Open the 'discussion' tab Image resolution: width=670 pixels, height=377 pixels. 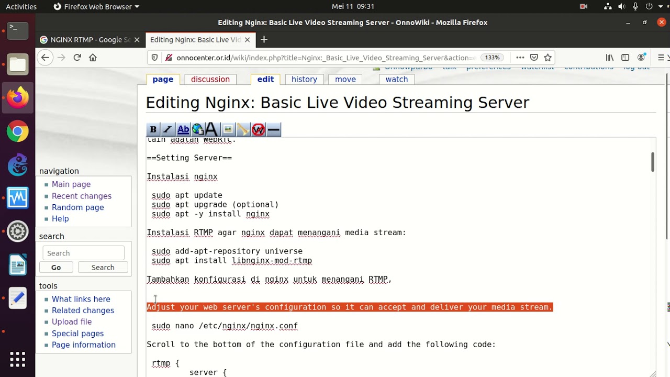pyautogui.click(x=210, y=79)
